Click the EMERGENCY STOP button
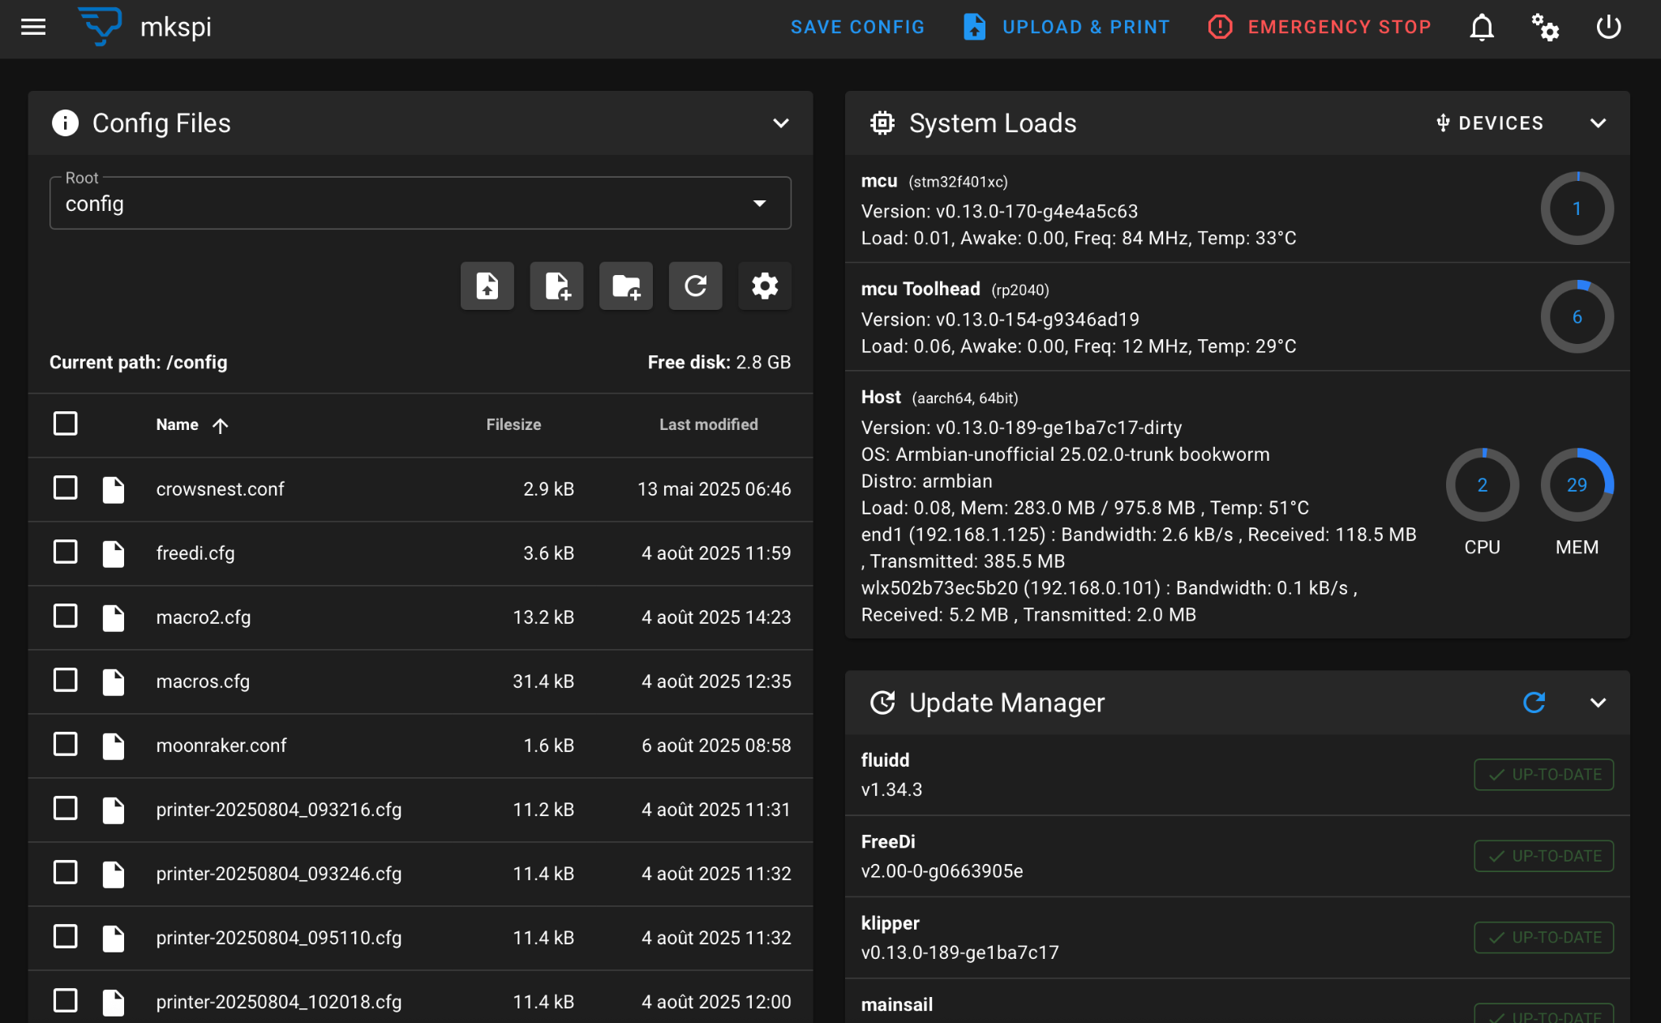 tap(1320, 27)
